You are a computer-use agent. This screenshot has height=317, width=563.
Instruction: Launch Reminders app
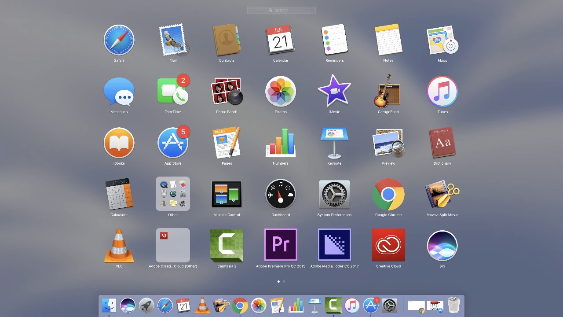tap(334, 40)
